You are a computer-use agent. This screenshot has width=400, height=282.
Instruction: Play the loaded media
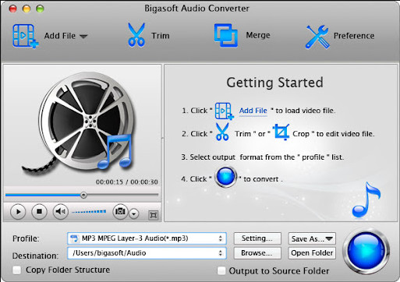coord(18,212)
